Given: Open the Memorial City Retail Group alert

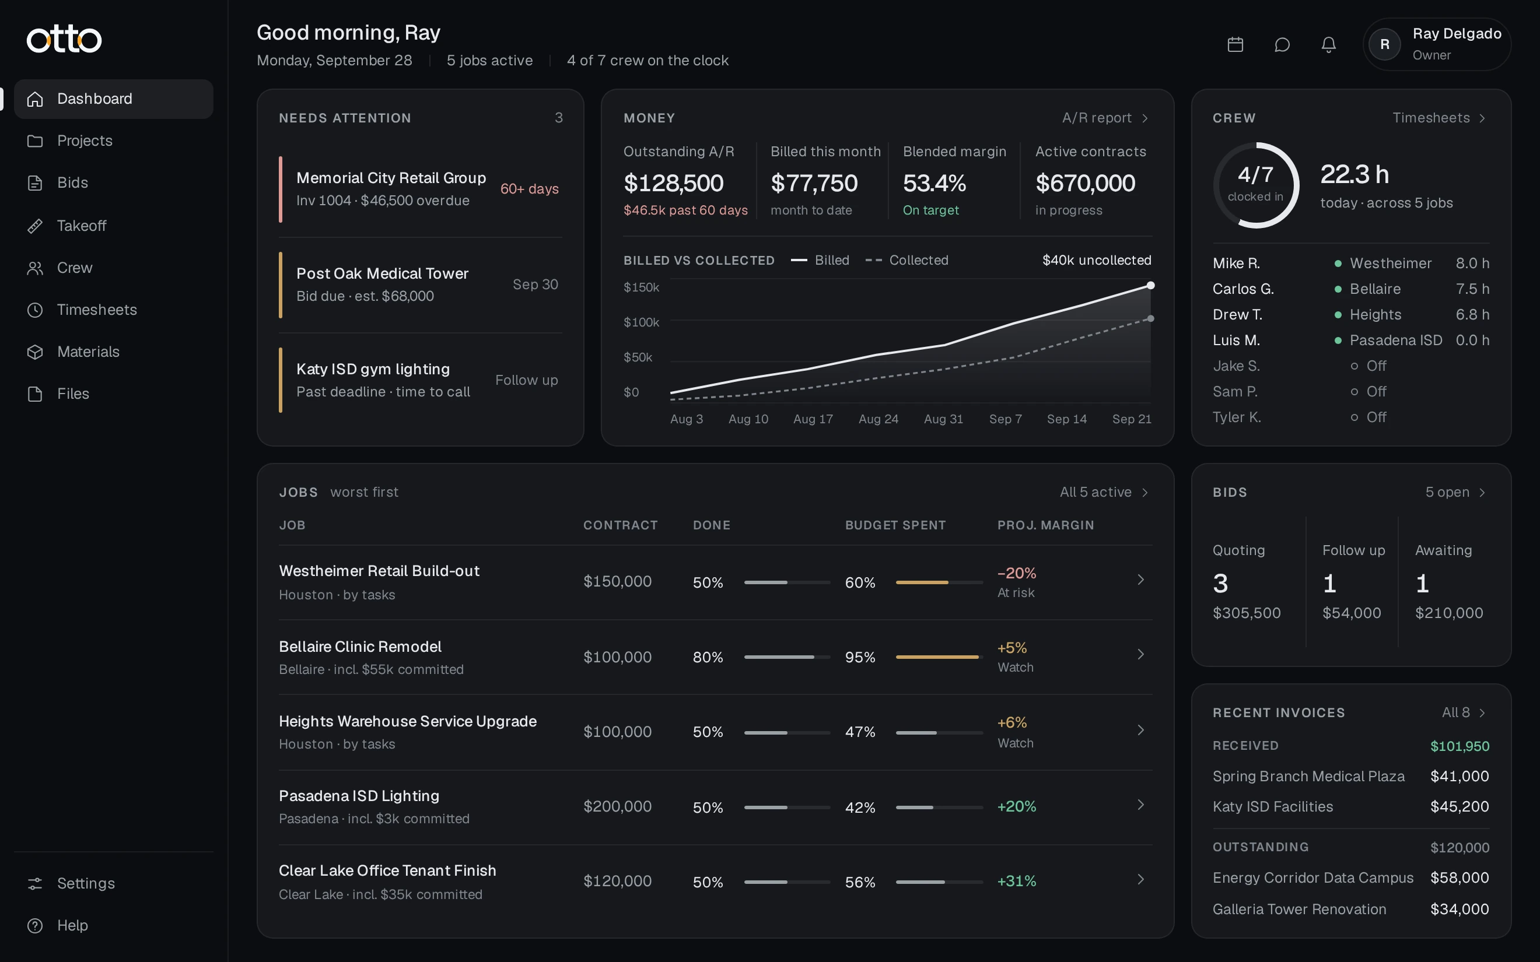Looking at the screenshot, I should point(420,189).
